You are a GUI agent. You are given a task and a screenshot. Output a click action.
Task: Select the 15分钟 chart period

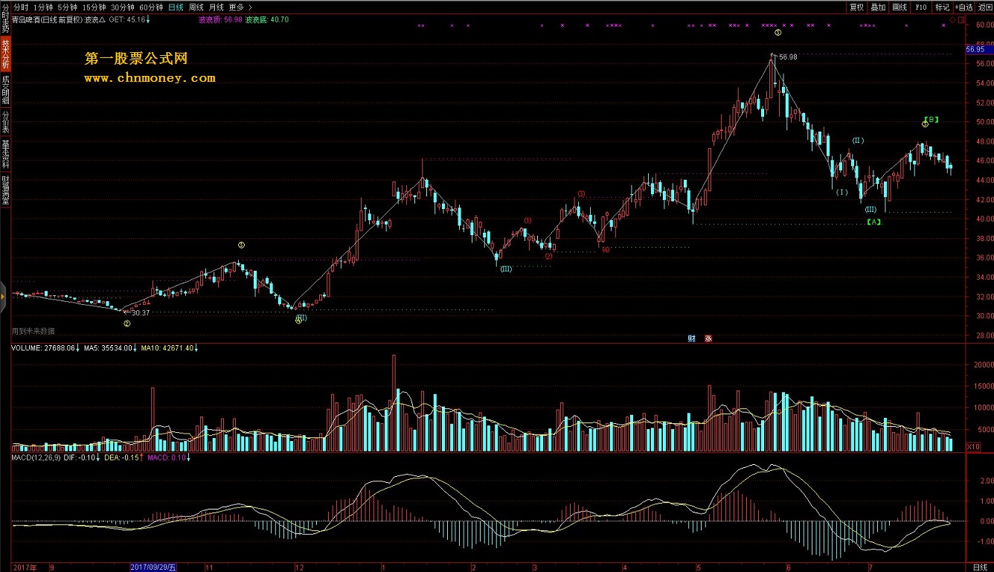tap(94, 7)
